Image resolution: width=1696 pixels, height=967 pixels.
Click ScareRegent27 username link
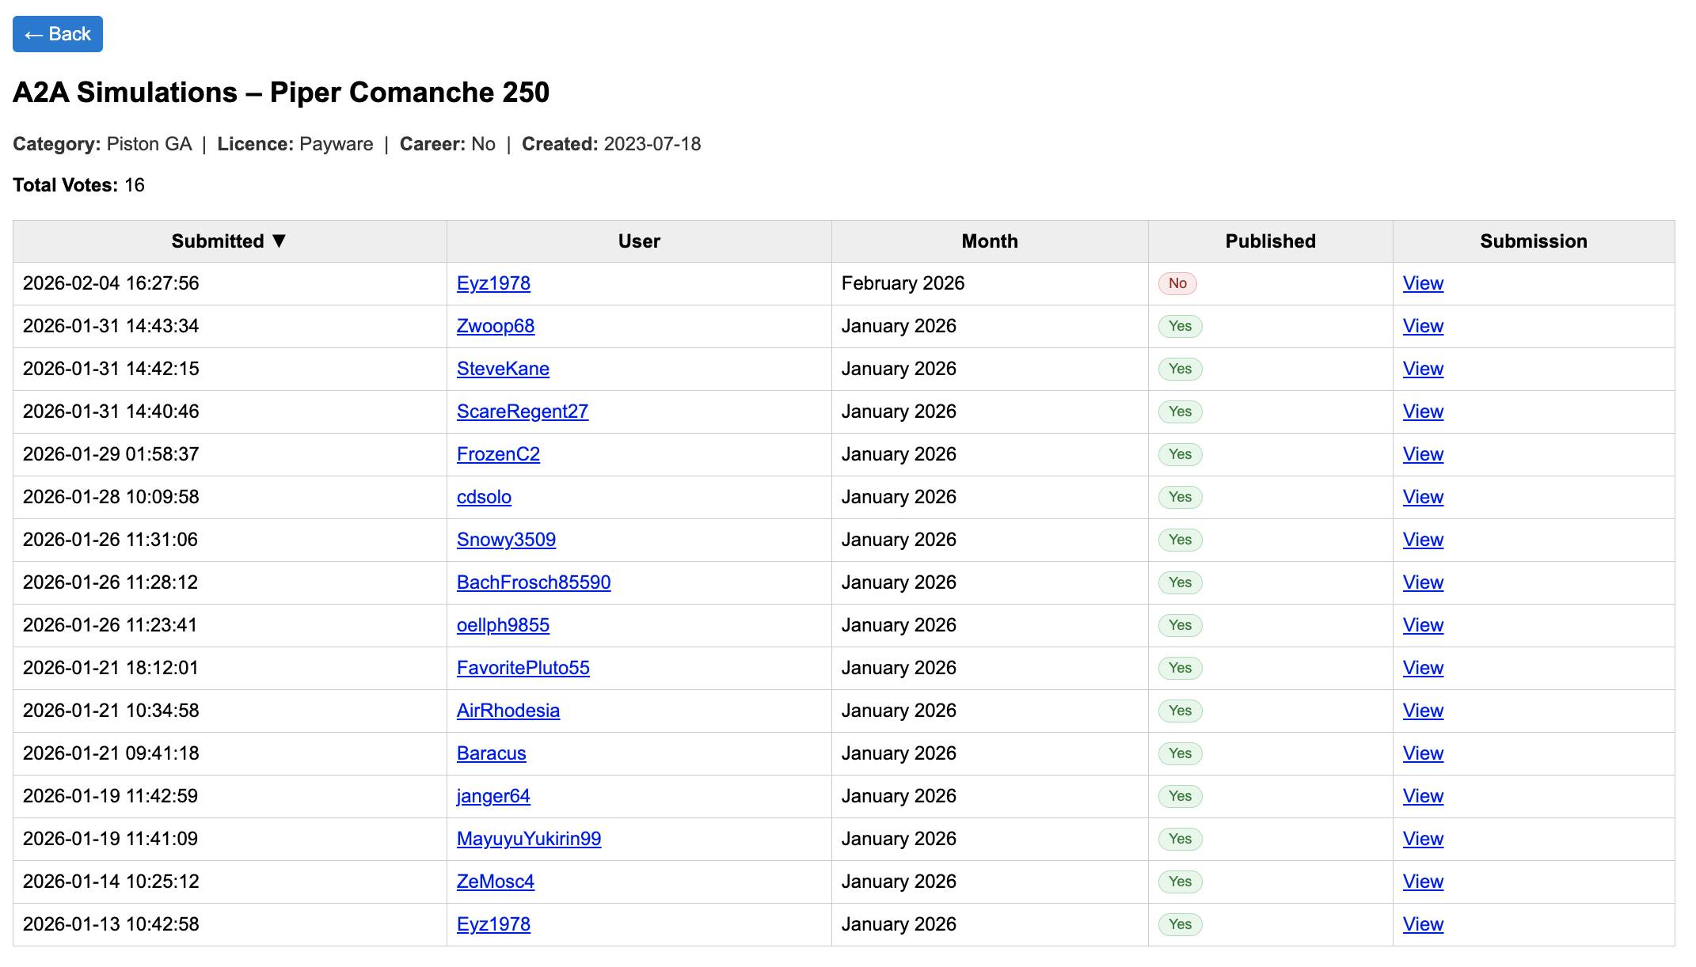coord(523,411)
